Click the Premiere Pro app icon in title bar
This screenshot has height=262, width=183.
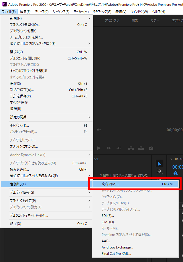tap(5, 4)
